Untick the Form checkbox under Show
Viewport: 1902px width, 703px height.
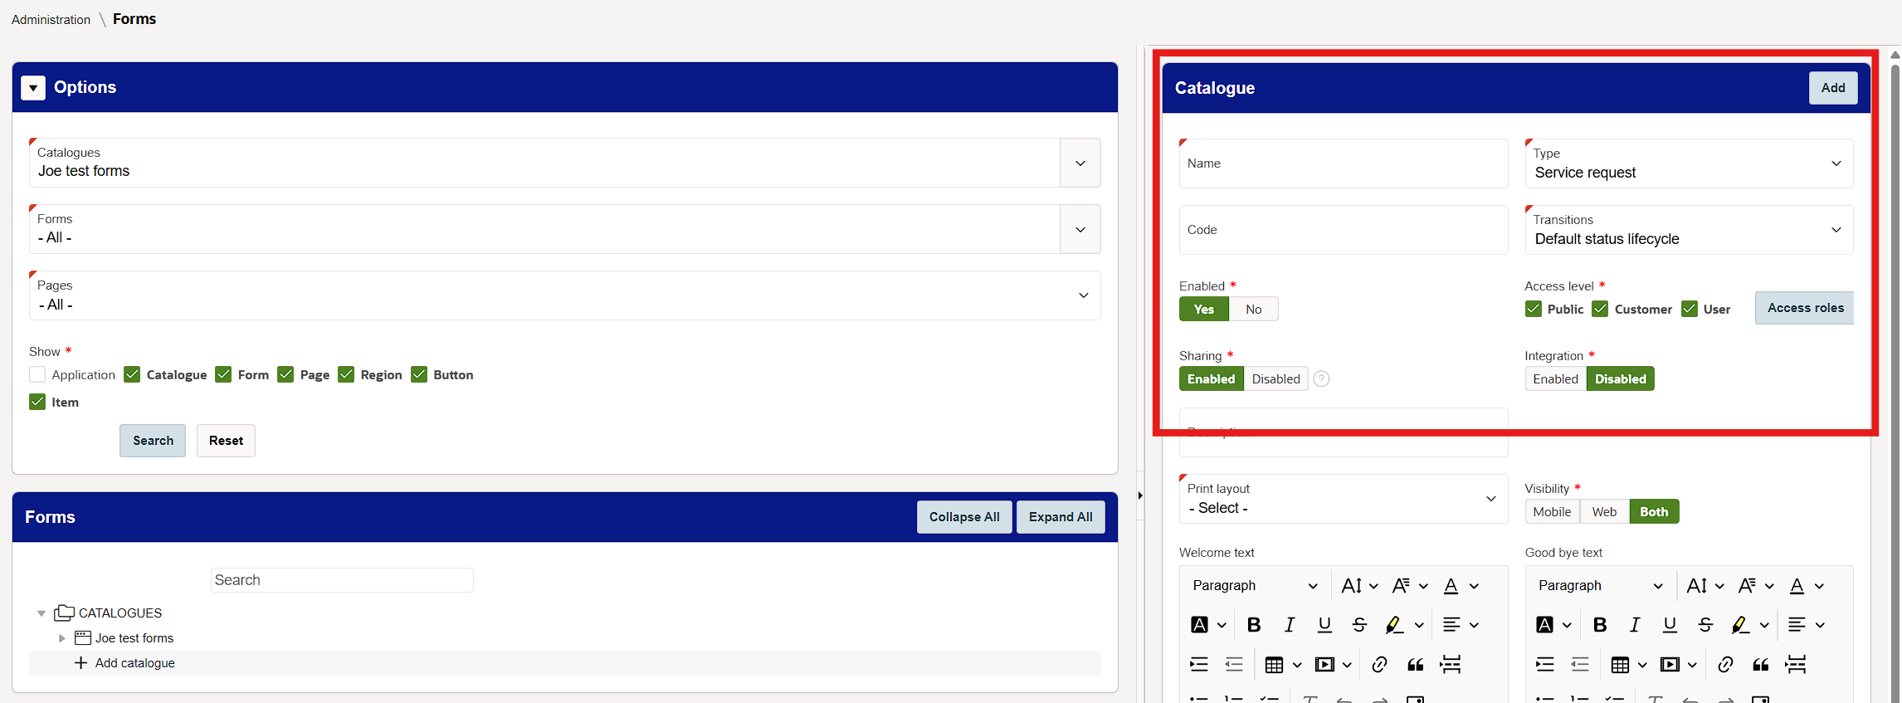223,374
